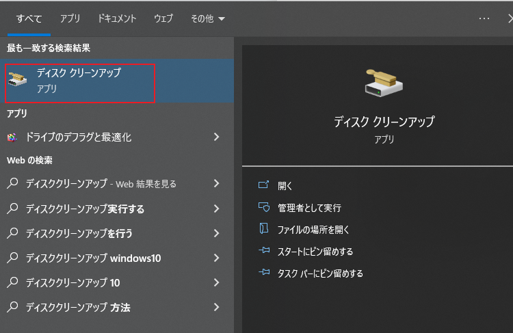This screenshot has height=333, width=513.
Task: Click the pin icon for スタートにピン留めする
Action: 264,250
